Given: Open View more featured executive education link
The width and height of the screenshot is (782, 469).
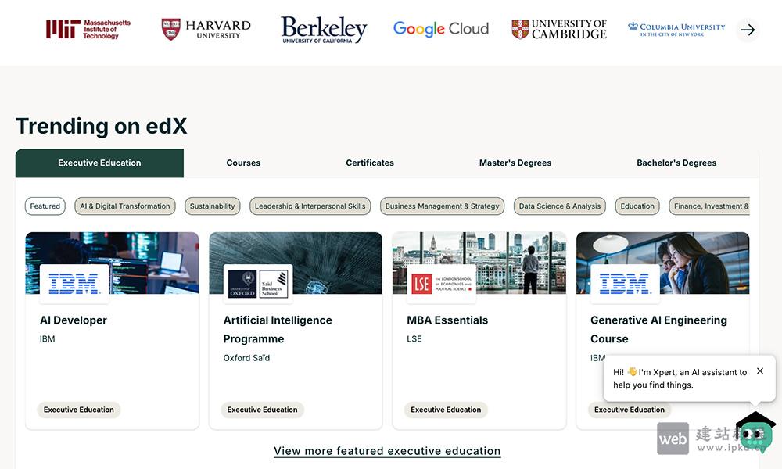Looking at the screenshot, I should 386,451.
